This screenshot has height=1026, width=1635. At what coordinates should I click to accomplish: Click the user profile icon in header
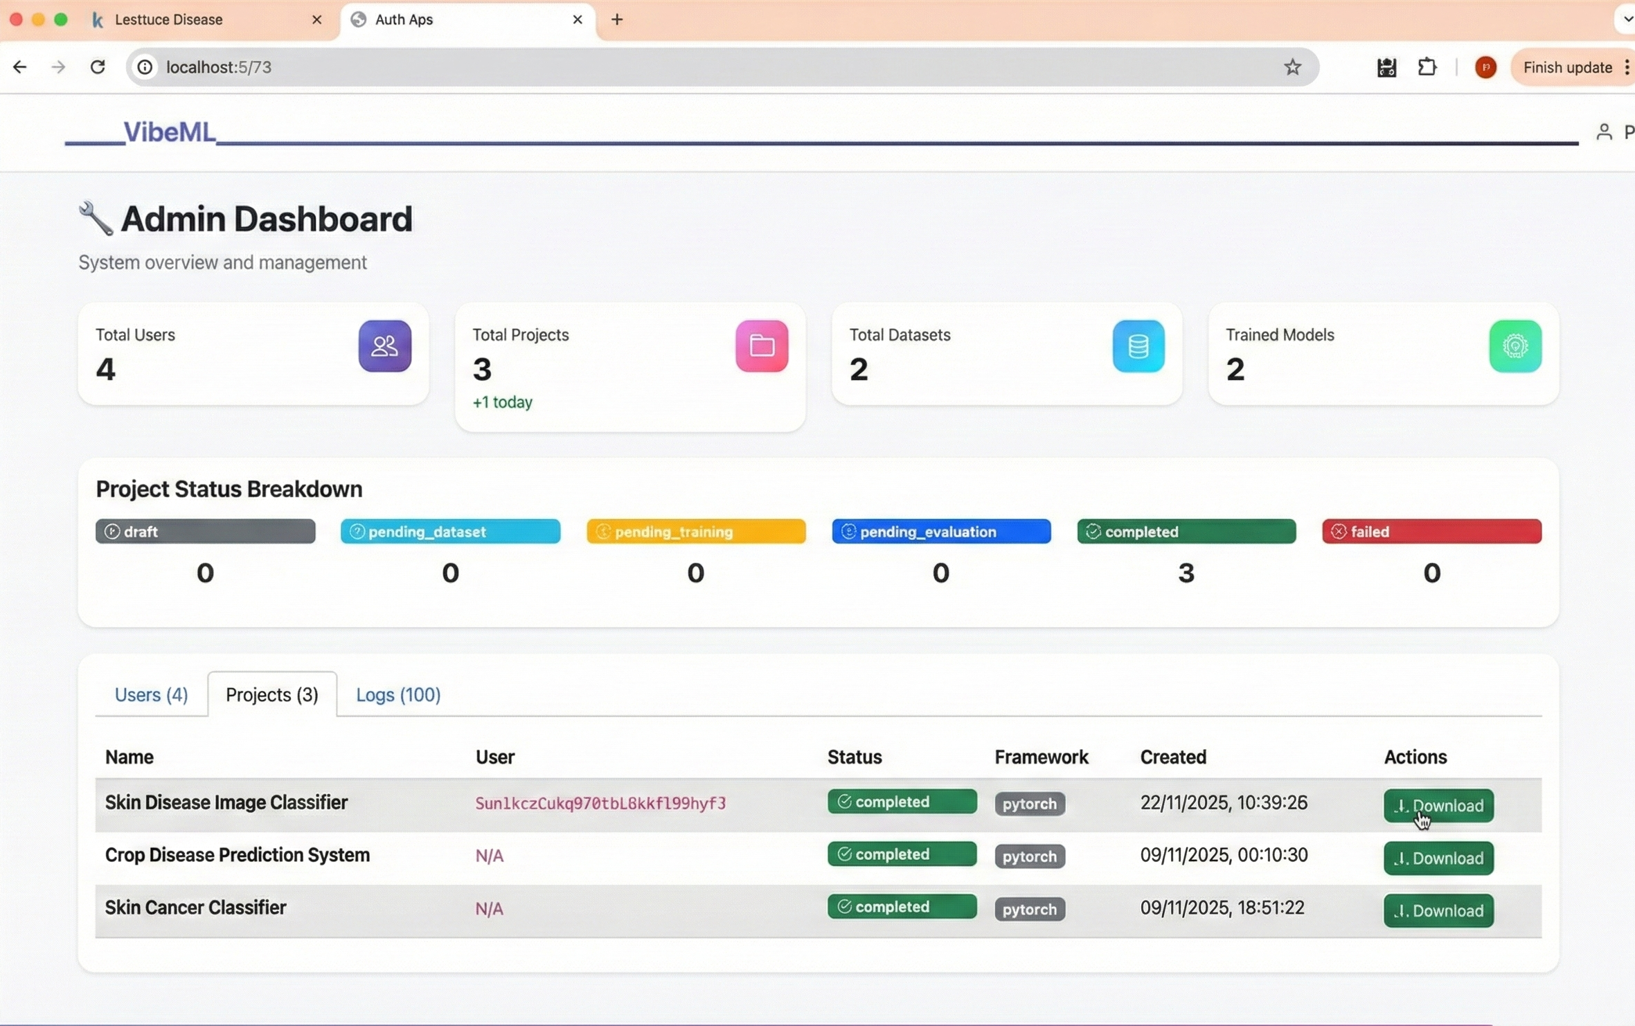tap(1604, 132)
